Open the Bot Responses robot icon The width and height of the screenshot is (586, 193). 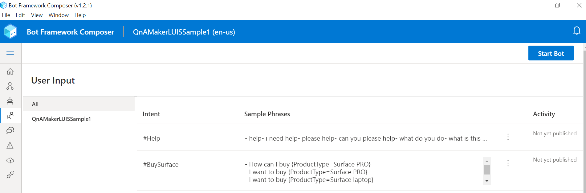pyautogui.click(x=10, y=101)
